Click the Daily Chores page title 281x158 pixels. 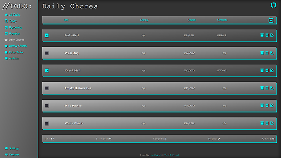click(70, 6)
